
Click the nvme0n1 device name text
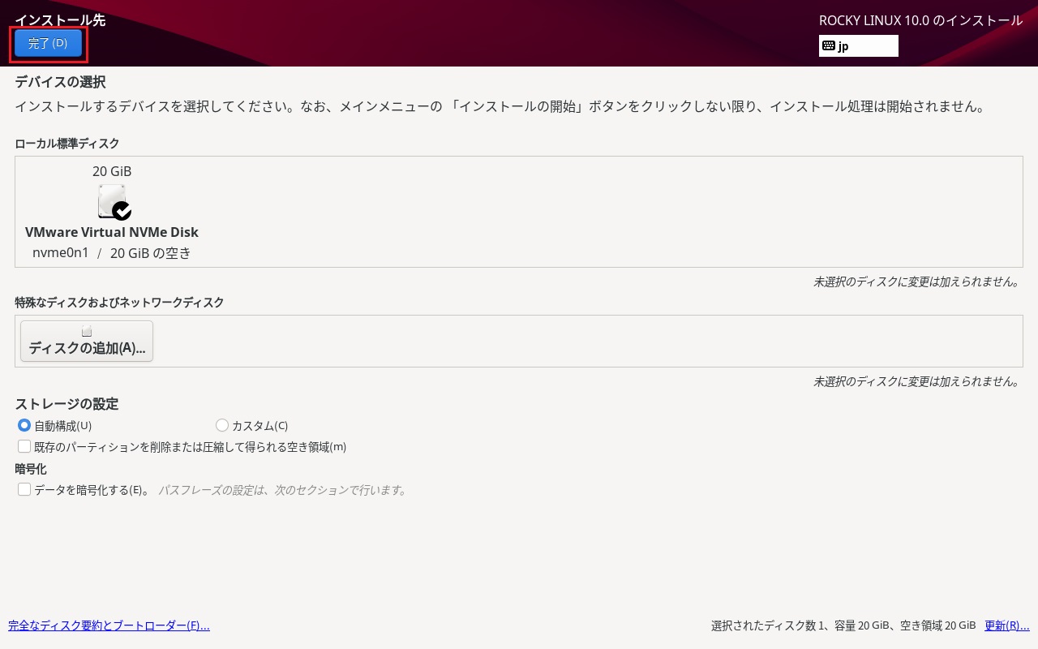click(61, 253)
